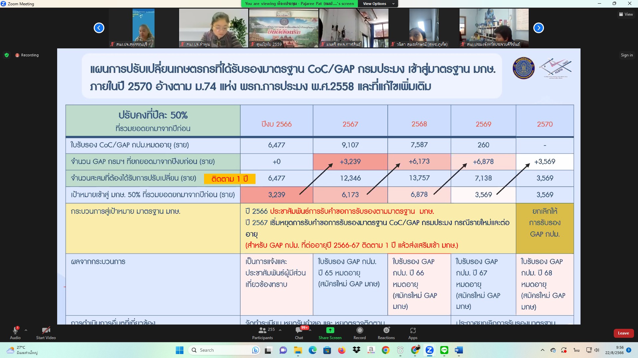This screenshot has width=638, height=358.
Task: Show hidden system tray icons
Action: click(x=543, y=350)
